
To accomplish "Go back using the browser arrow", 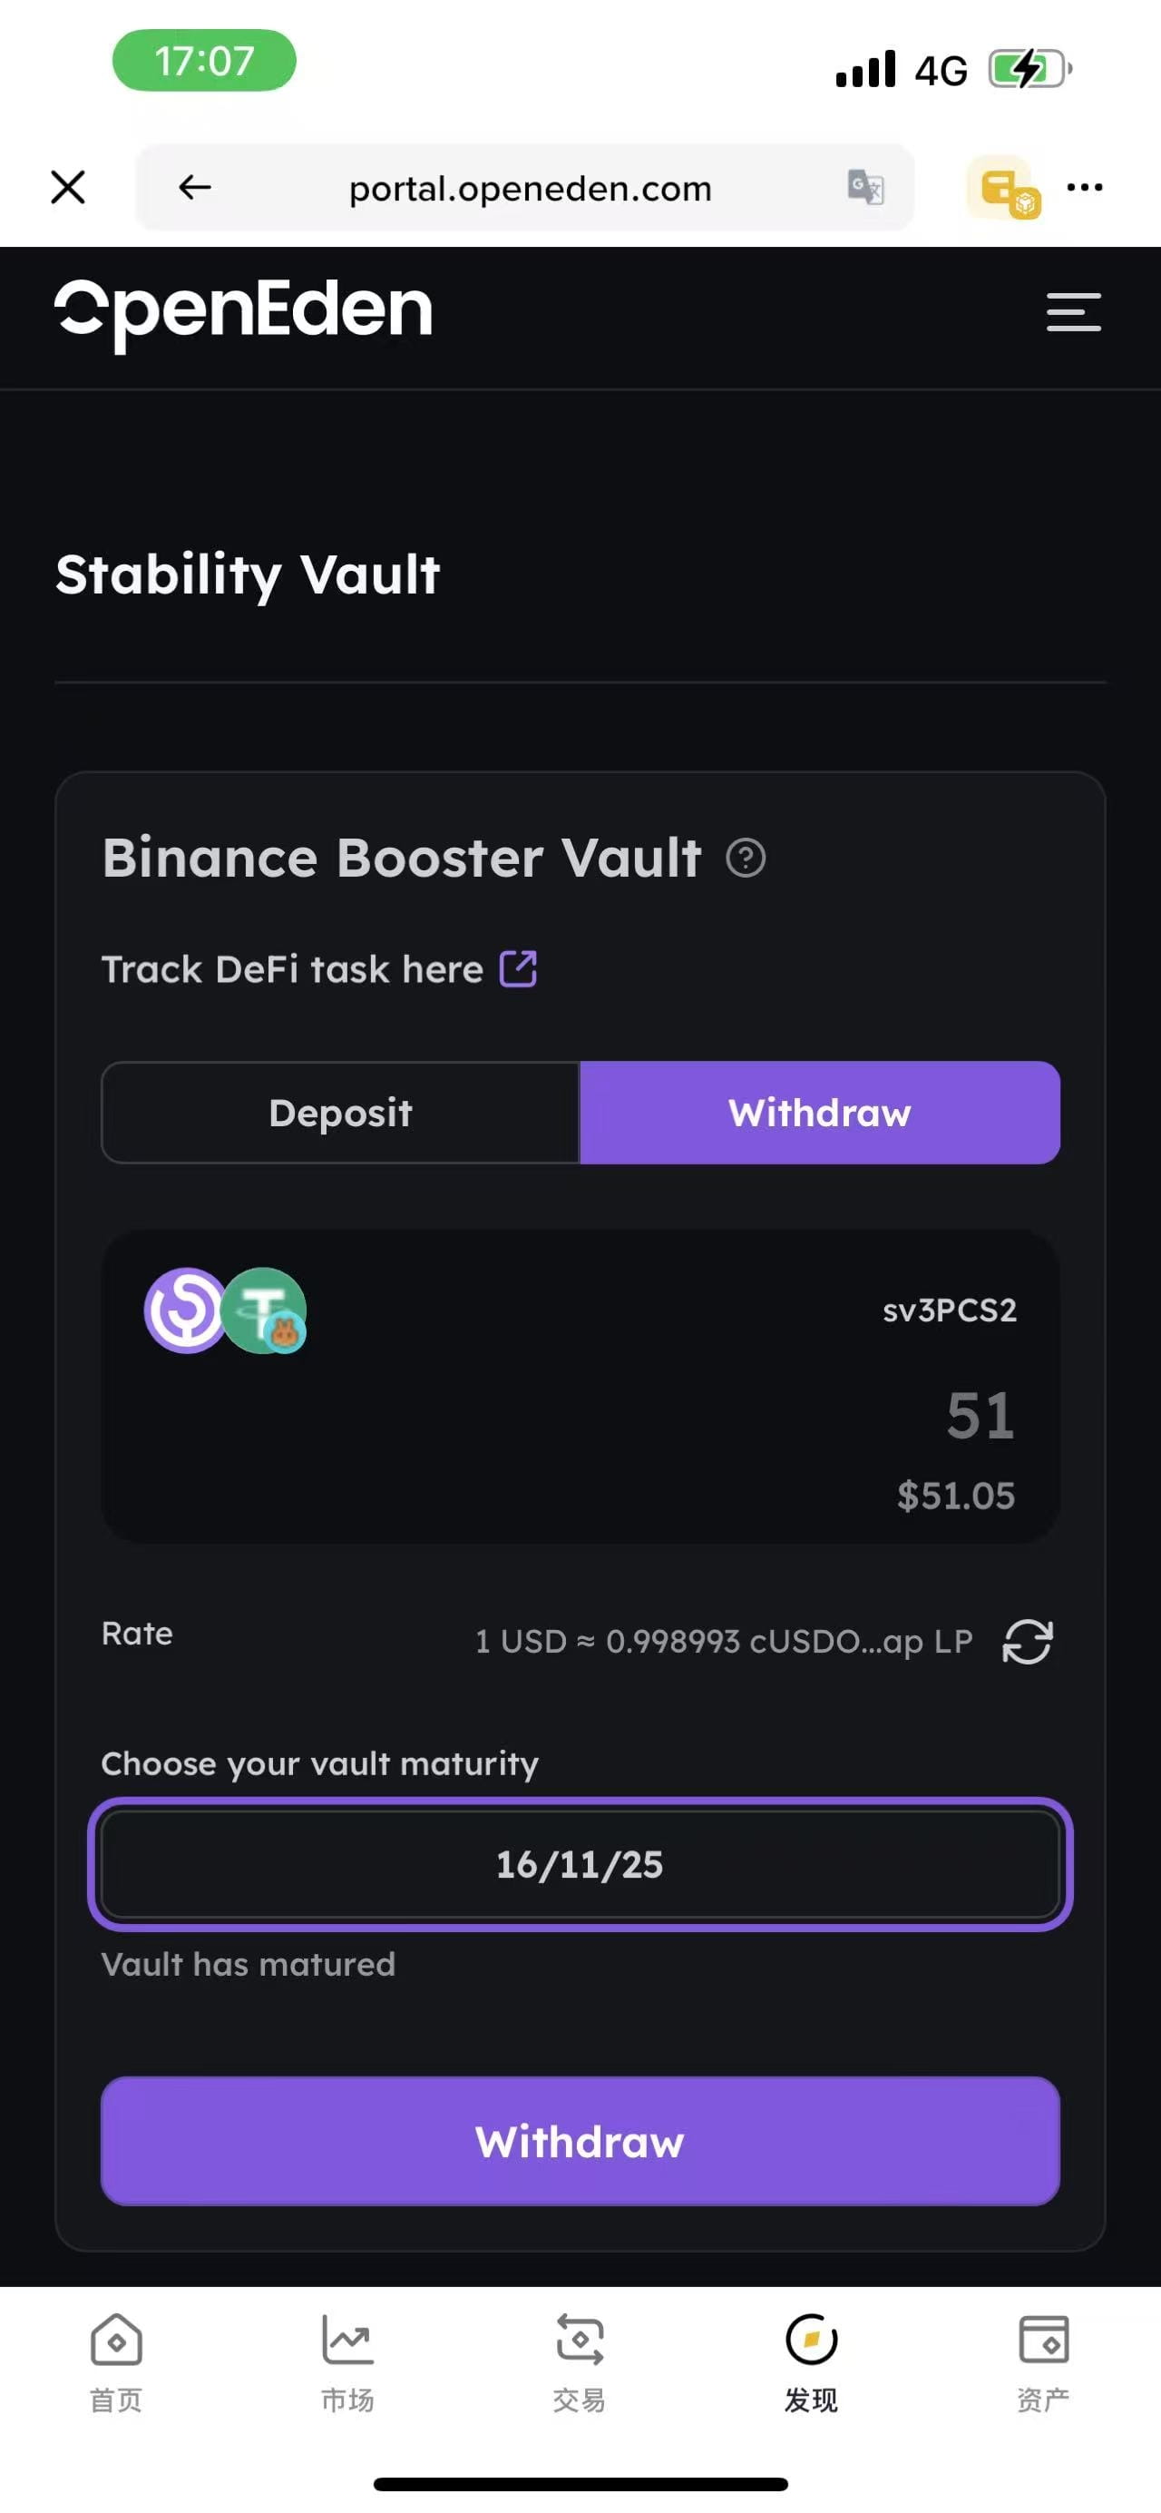I will coord(195,187).
